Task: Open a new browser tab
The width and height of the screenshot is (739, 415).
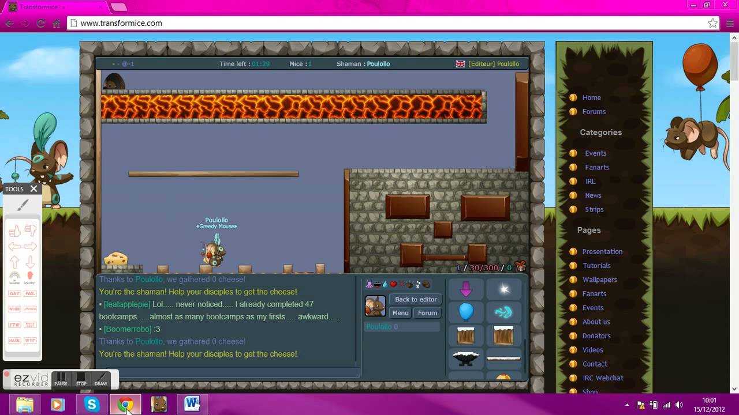Action: [118, 7]
